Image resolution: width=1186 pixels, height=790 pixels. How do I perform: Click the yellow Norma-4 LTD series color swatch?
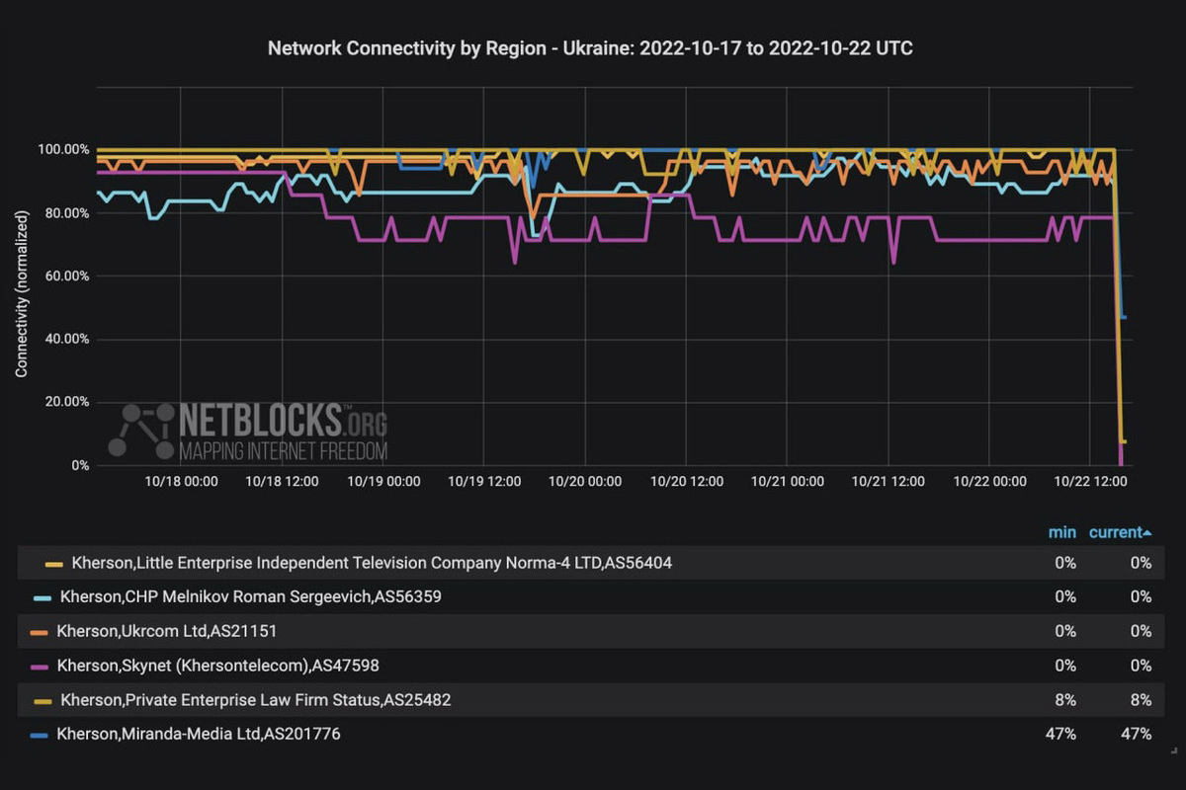54,564
